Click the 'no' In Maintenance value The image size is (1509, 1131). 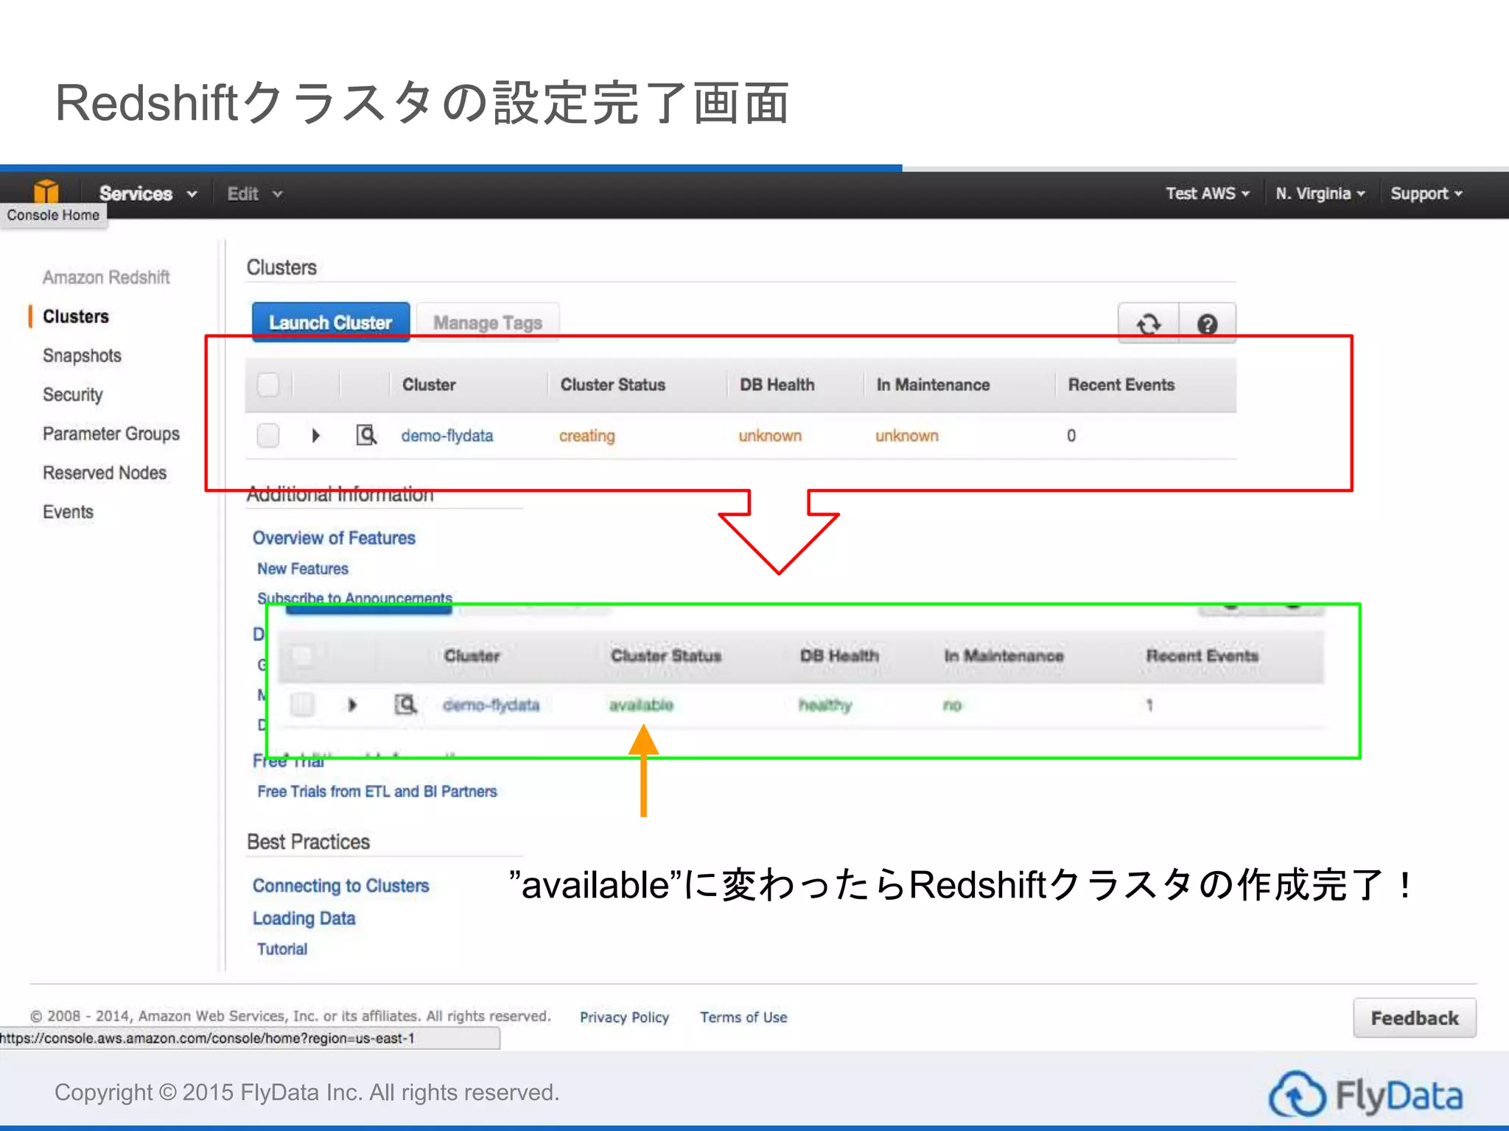[x=952, y=705]
